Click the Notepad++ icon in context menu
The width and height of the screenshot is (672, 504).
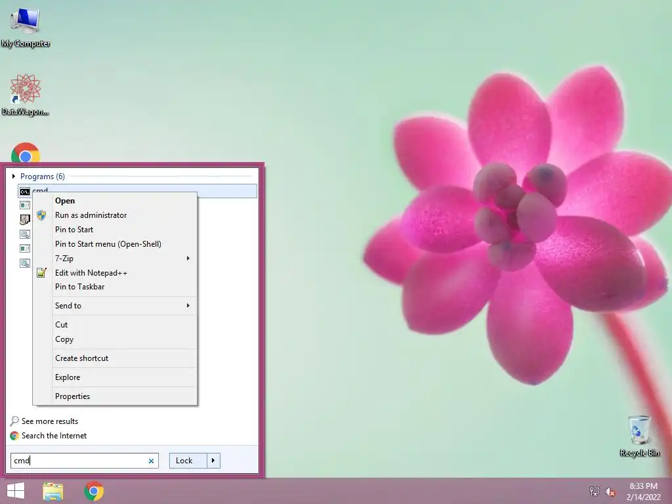(41, 272)
